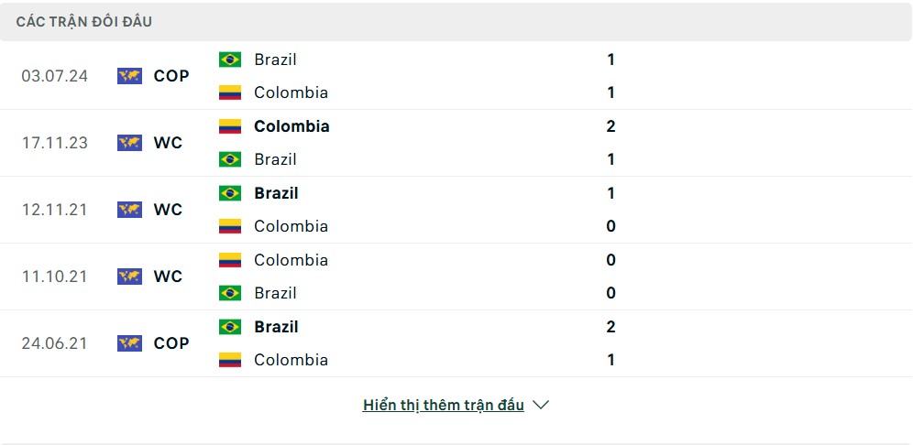Click the world map icon beside 17.11.23
Viewport: 913px width, 445px height.
click(x=129, y=143)
